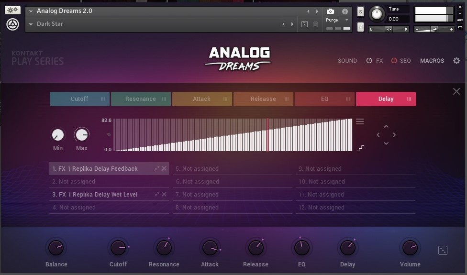Select the EQ macro tab
This screenshot has width=467, height=275.
coord(324,99)
